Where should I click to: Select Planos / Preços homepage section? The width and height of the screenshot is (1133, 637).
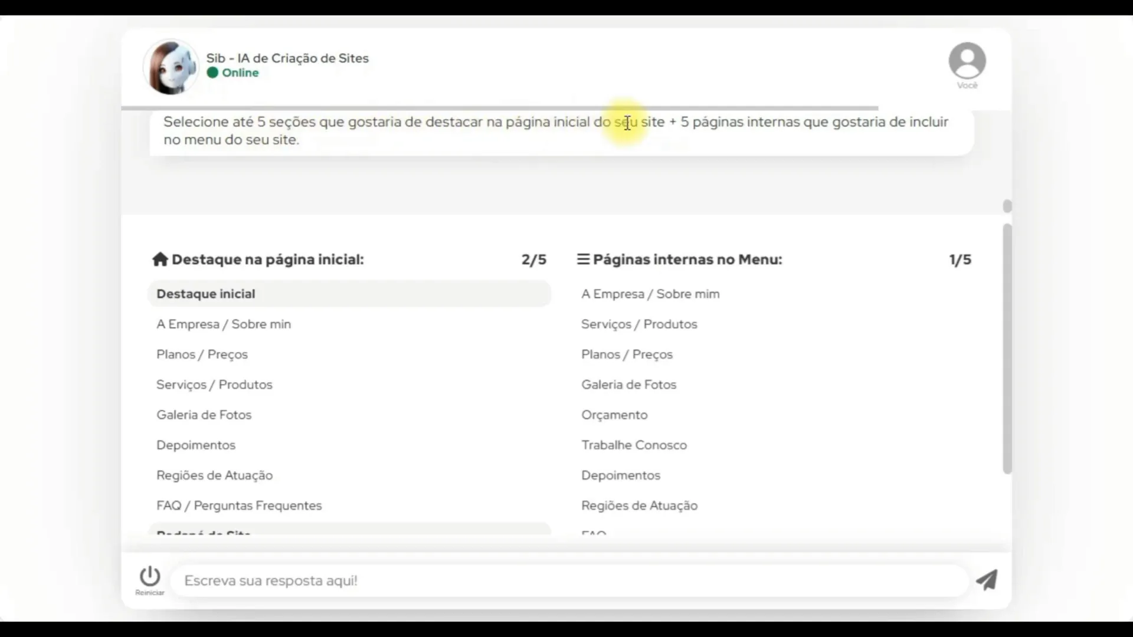click(x=202, y=354)
